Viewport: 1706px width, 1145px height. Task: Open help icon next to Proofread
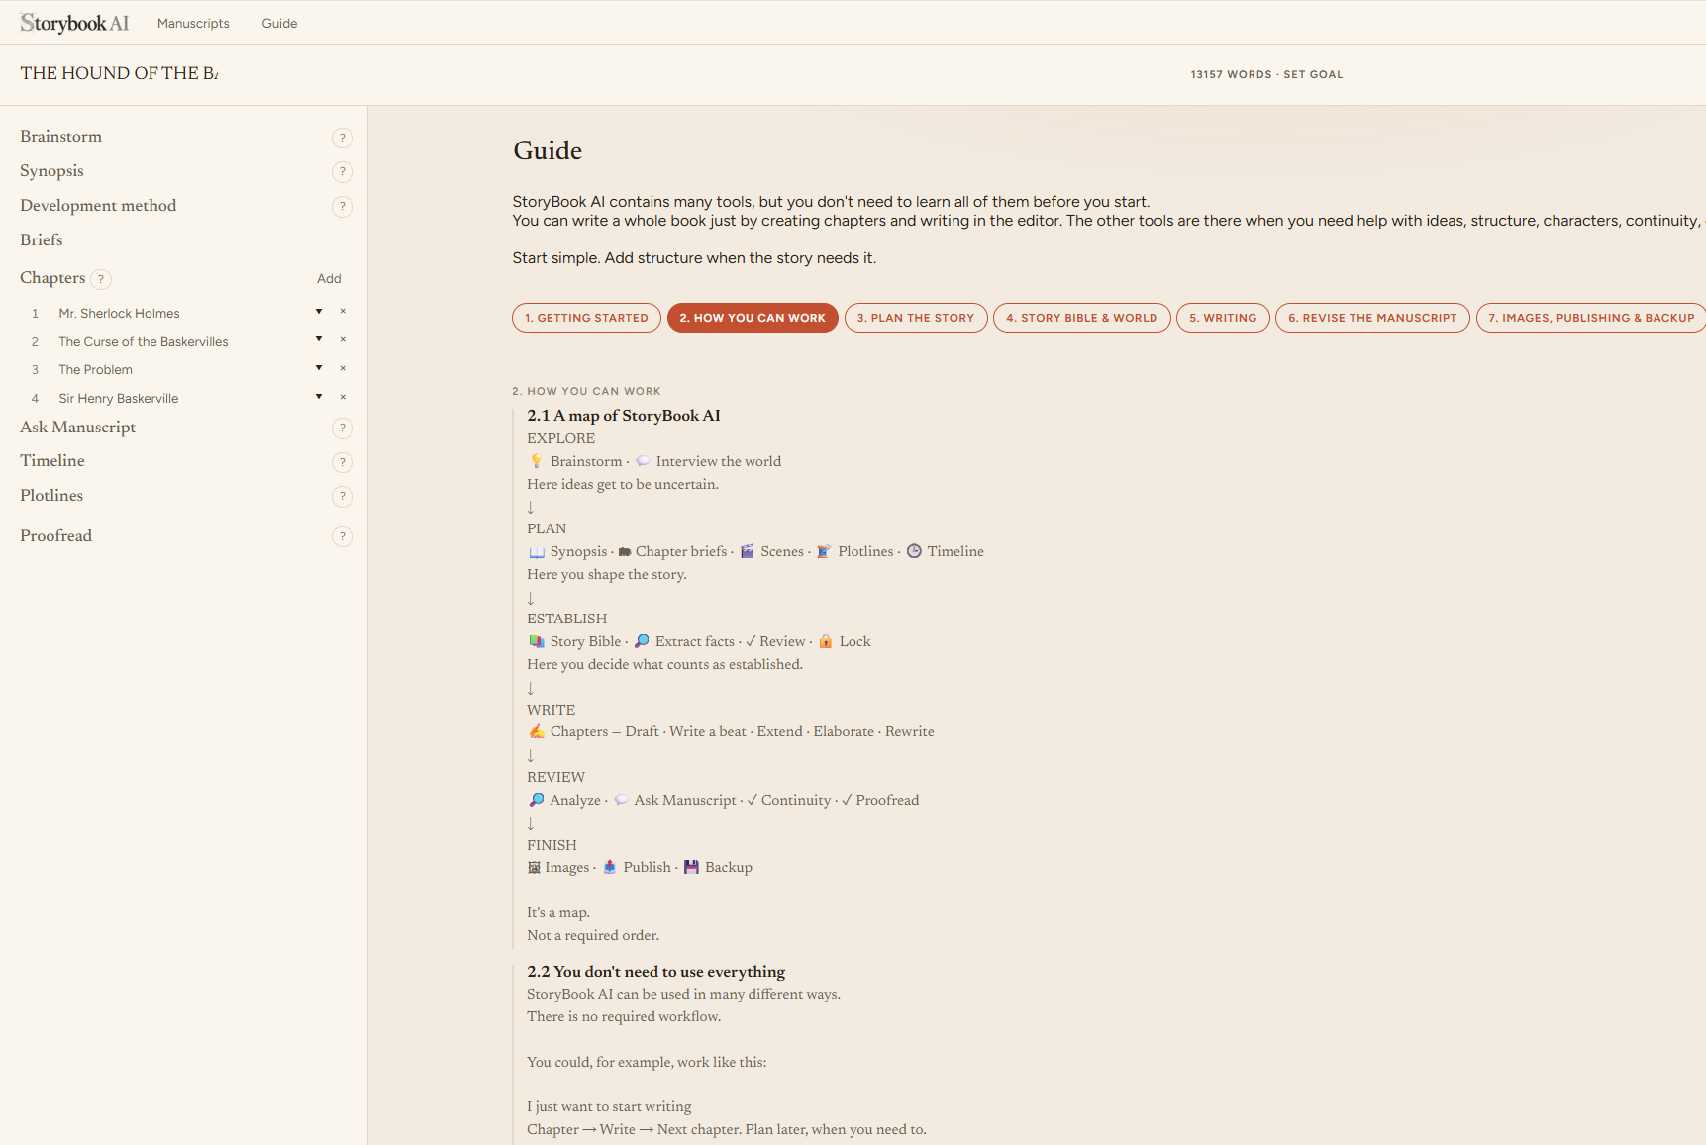point(343,537)
